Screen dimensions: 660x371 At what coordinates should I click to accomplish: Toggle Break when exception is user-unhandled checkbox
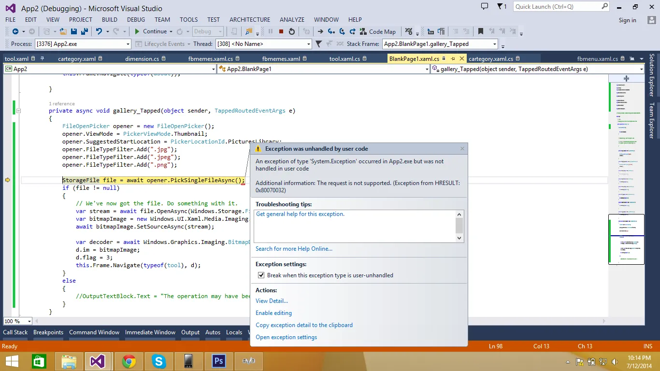pyautogui.click(x=261, y=275)
